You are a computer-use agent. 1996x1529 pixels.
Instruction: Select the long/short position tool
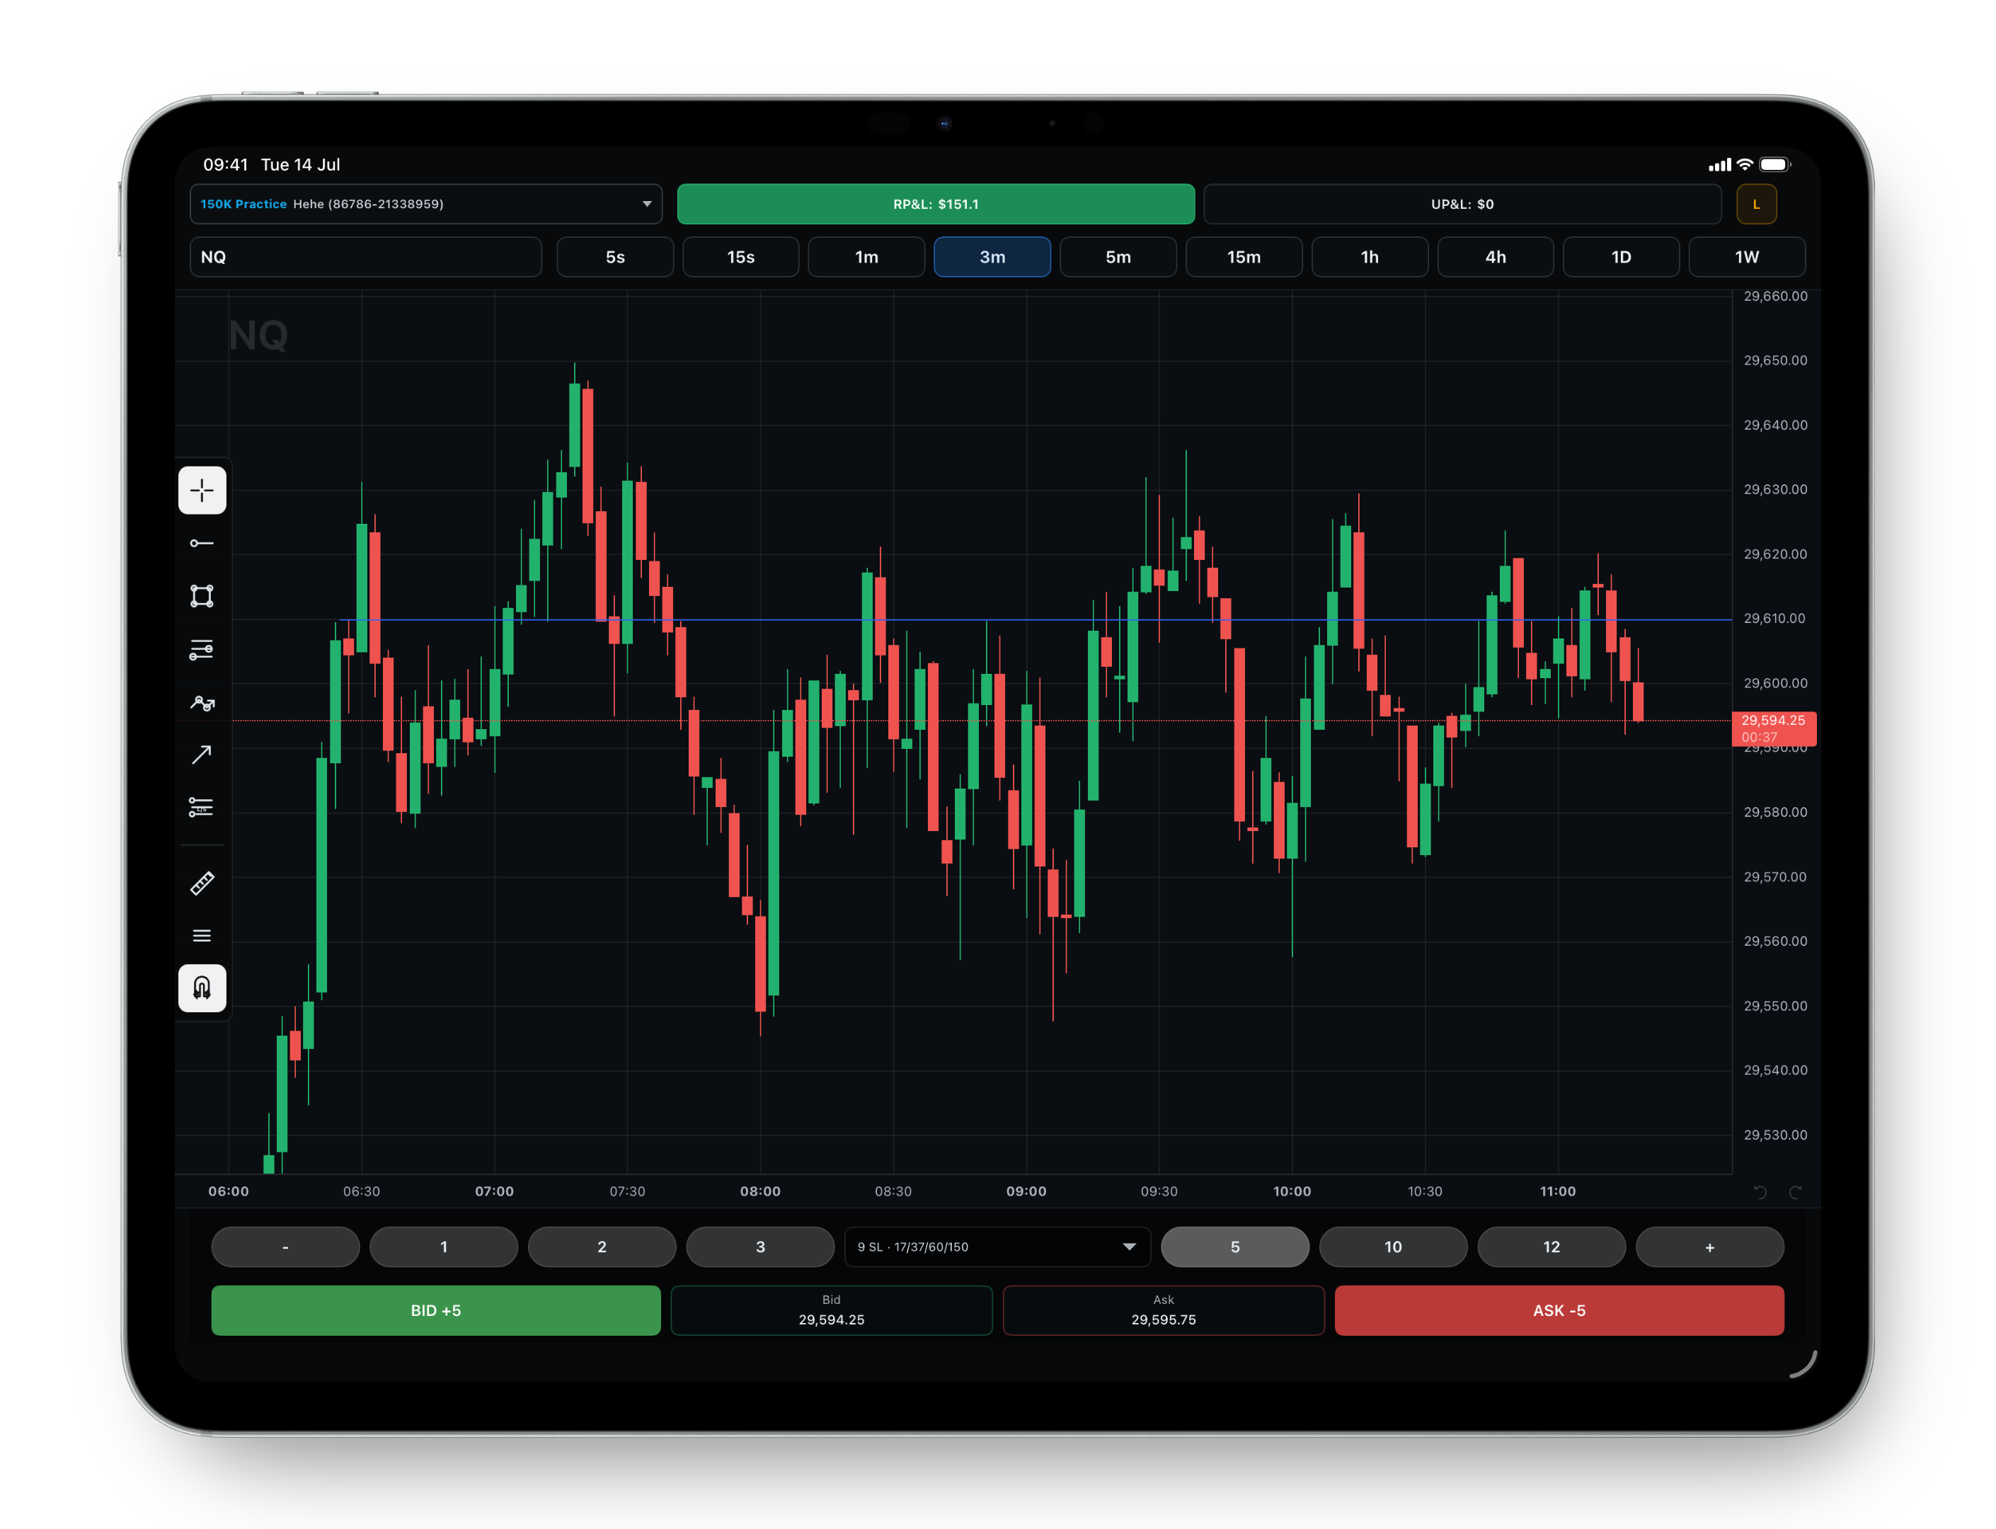(x=202, y=807)
